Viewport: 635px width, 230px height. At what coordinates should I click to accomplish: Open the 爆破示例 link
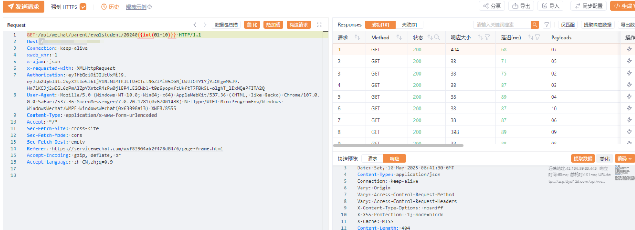point(136,7)
